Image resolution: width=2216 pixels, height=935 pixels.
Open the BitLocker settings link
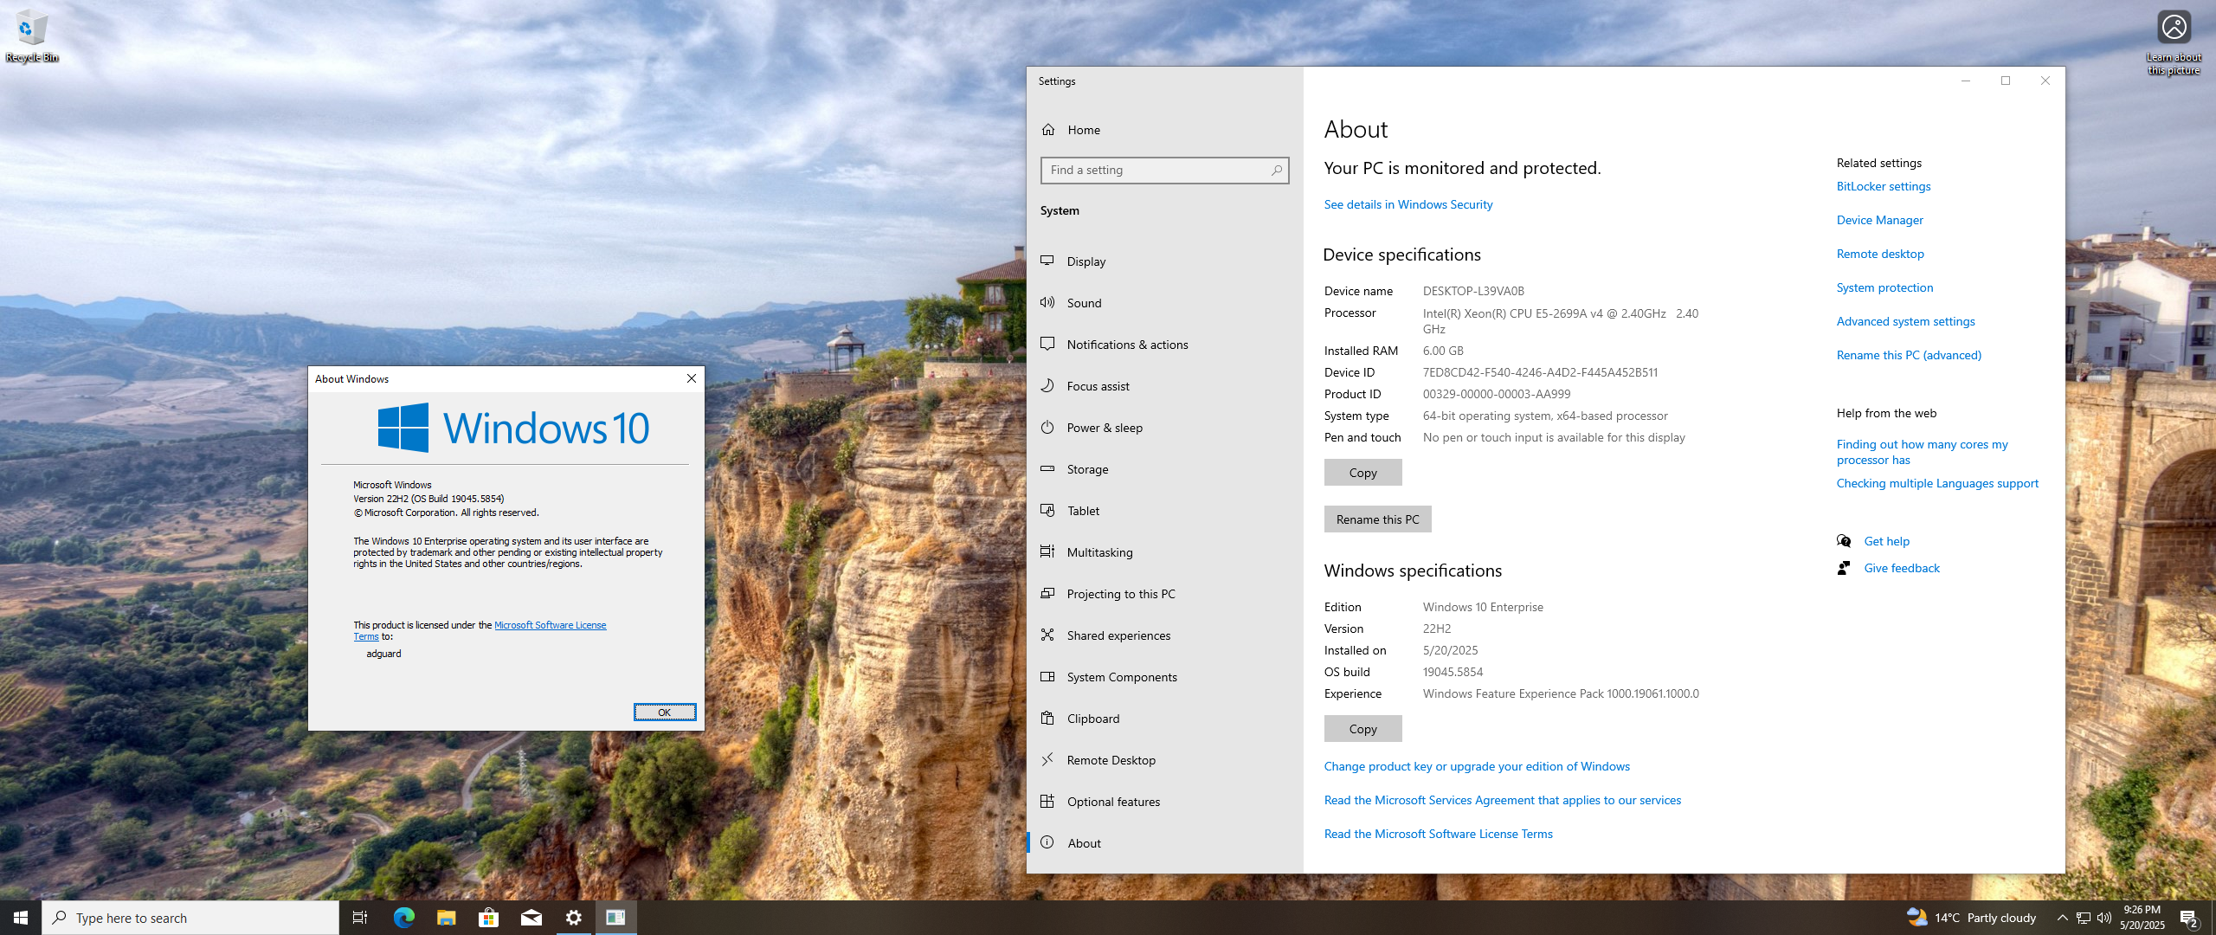click(x=1884, y=186)
